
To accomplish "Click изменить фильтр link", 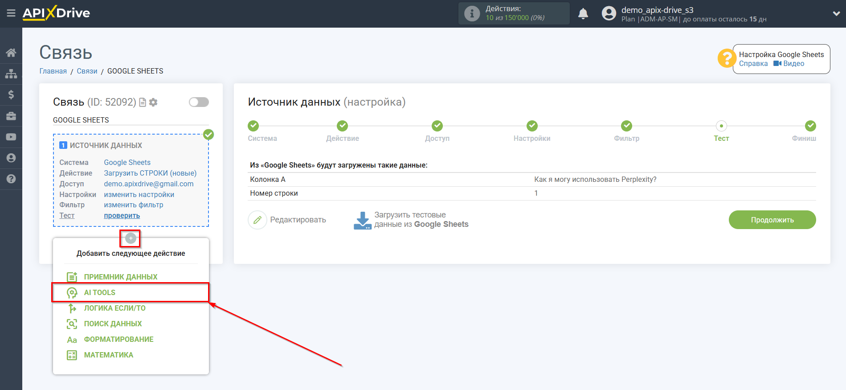I will click(x=134, y=205).
